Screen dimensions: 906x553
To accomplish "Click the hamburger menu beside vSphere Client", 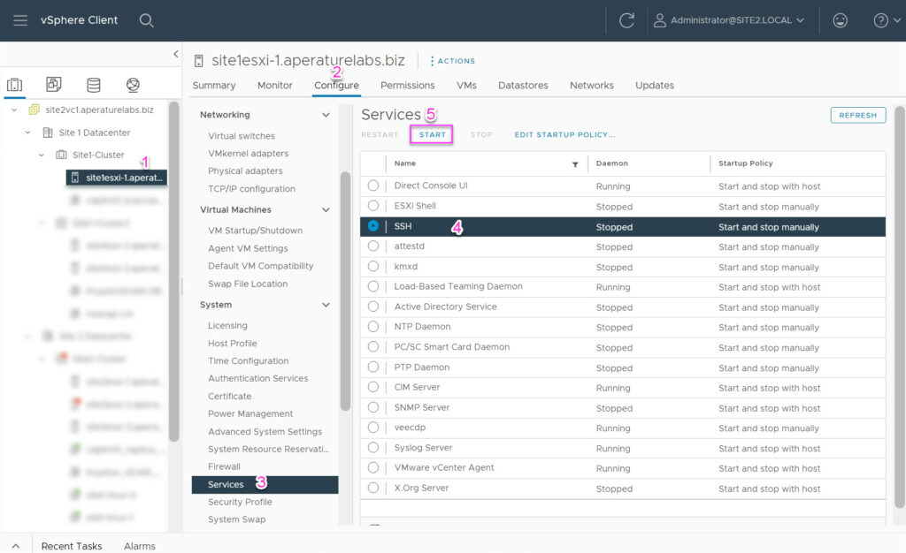I will pyautogui.click(x=21, y=20).
